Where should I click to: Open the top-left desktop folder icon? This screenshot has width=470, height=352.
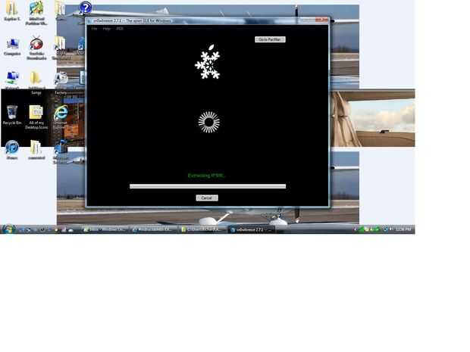12,11
